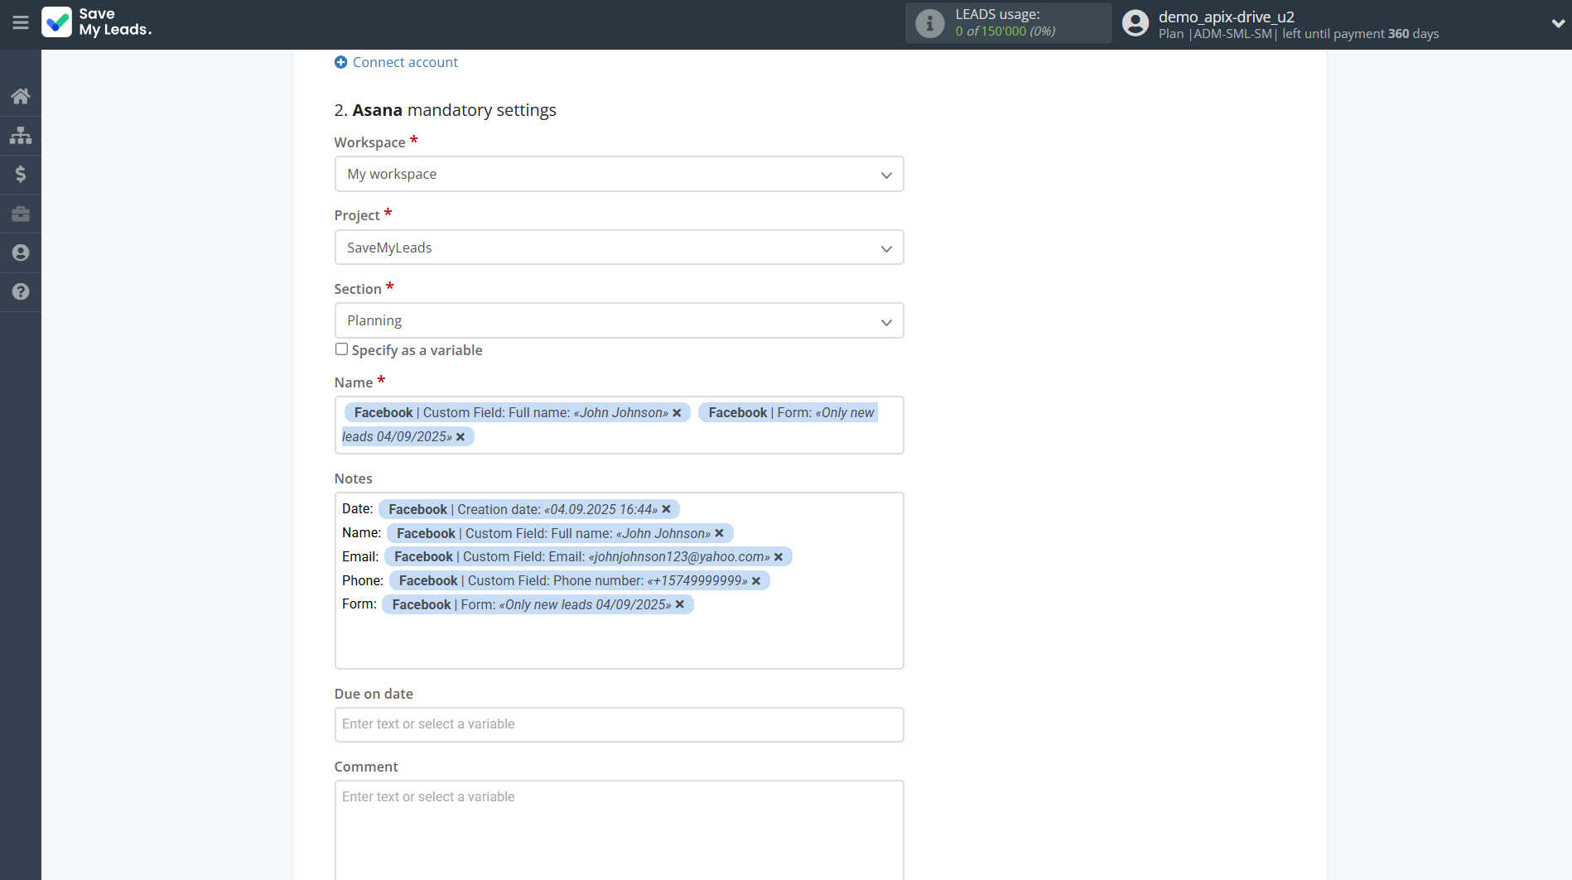Screen dimensions: 1572x880
Task: Enable the Specify as a variable checkbox
Action: (x=341, y=349)
